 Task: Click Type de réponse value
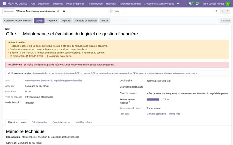(x=39, y=97)
